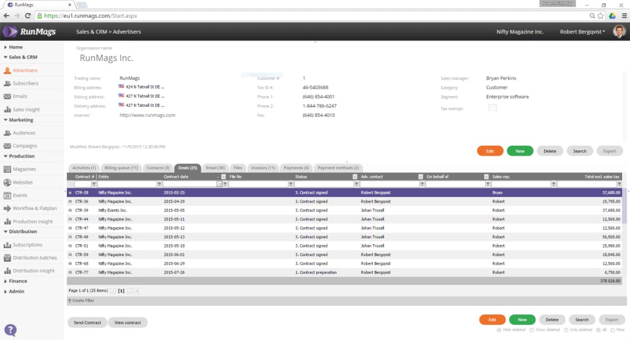This screenshot has width=630, height=340.
Task: Click the lower Search button
Action: tap(582, 320)
